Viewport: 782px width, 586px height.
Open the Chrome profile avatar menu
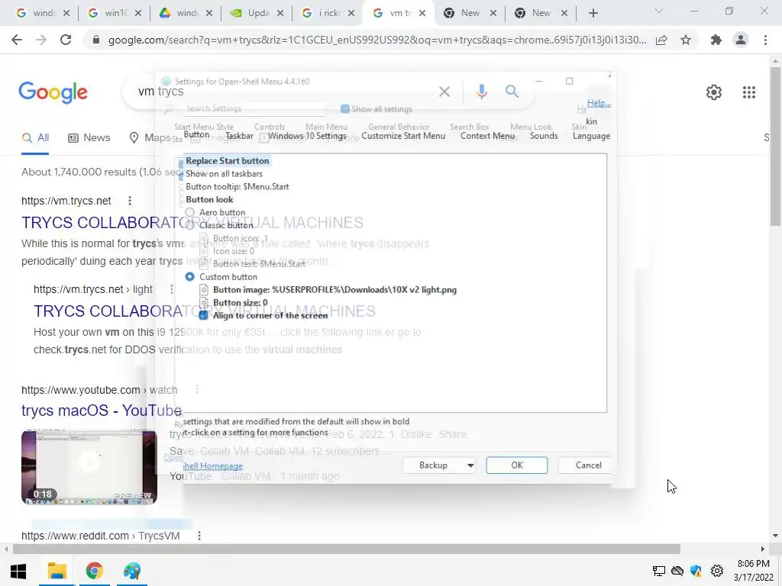(741, 40)
